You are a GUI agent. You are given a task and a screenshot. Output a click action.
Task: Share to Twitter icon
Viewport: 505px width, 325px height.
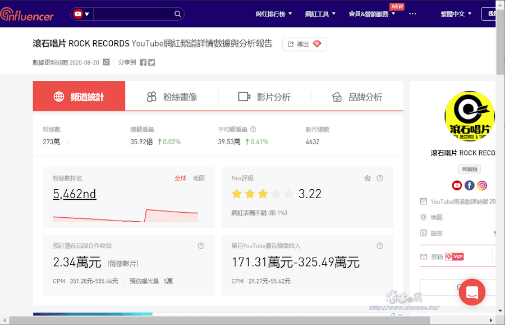pos(151,62)
